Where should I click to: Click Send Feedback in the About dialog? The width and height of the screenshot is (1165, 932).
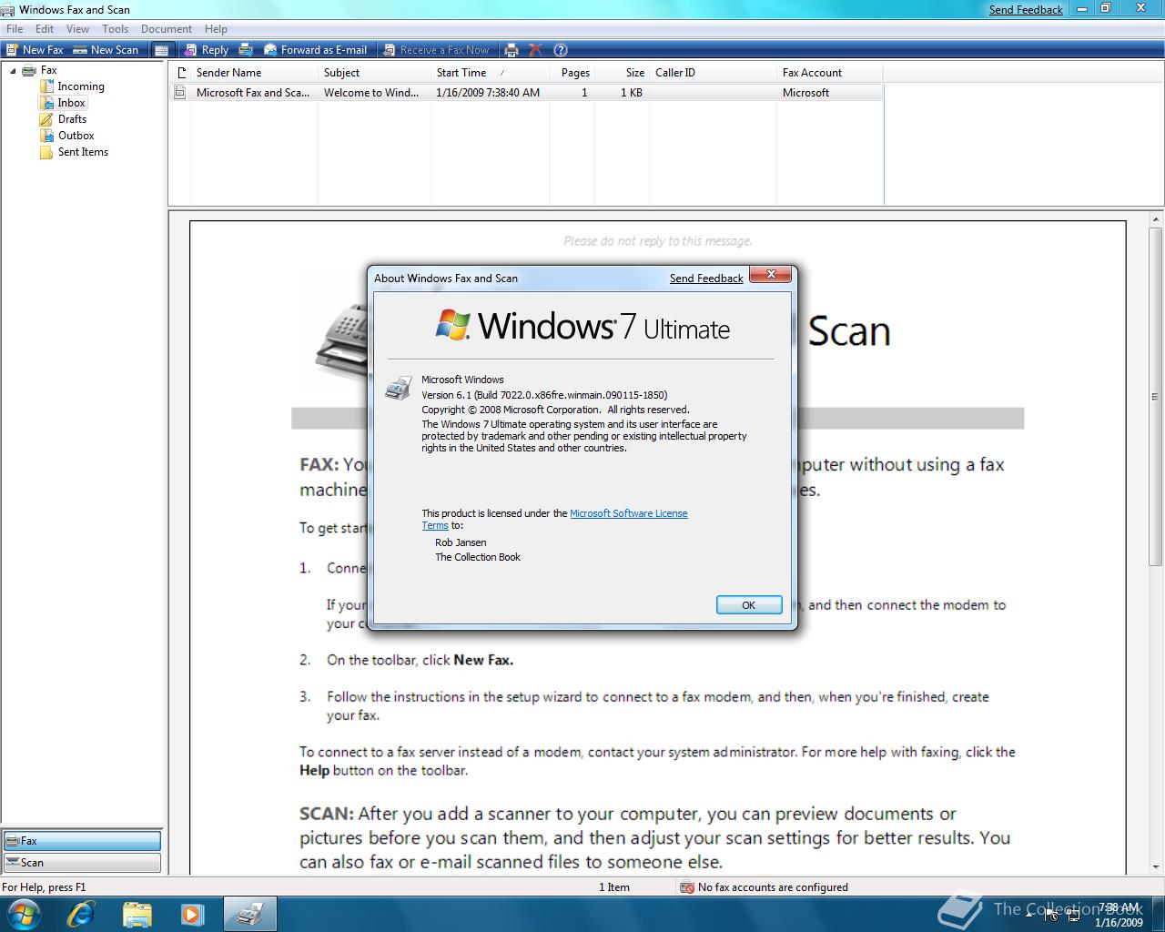(x=706, y=279)
